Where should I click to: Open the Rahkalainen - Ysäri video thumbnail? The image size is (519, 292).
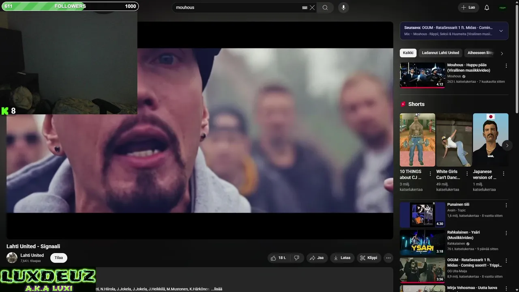pos(422,243)
